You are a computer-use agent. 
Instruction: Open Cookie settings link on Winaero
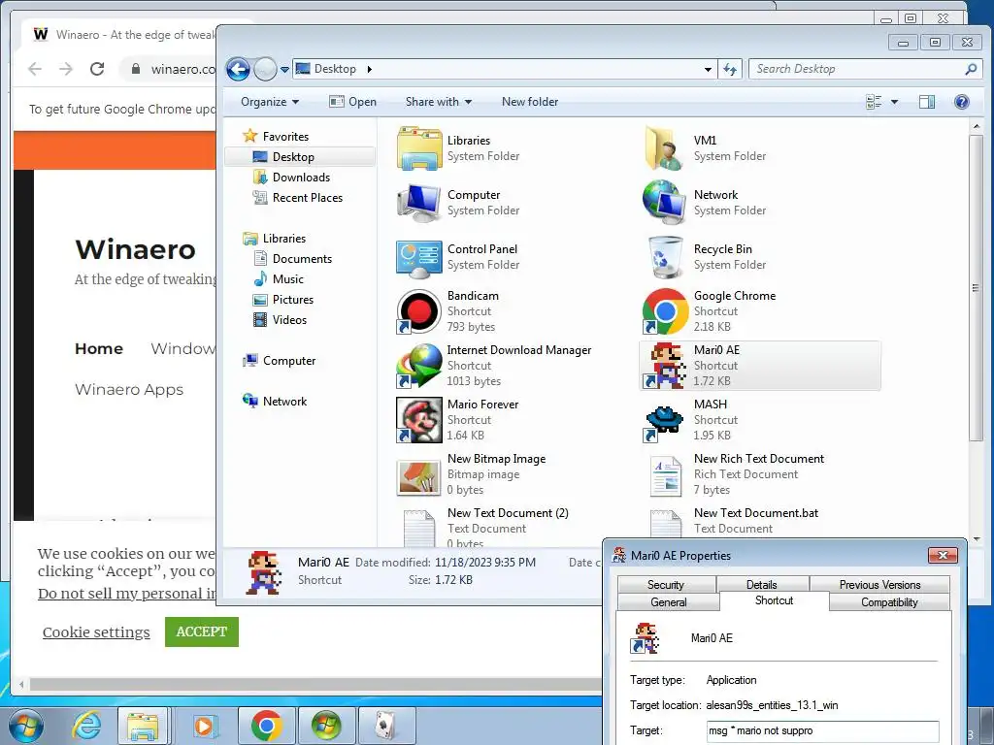click(x=96, y=632)
